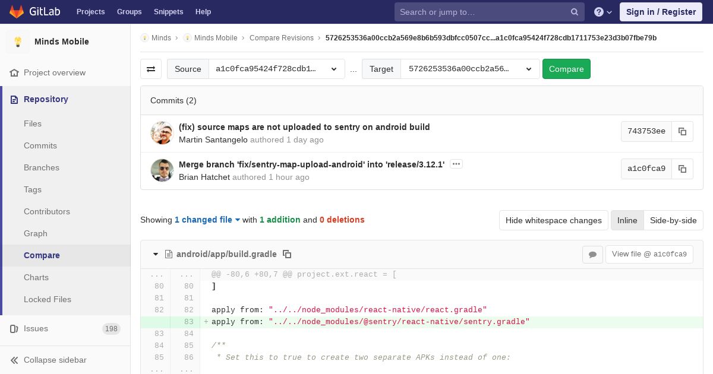Image resolution: width=713 pixels, height=374 pixels.
Task: Click the magnifier search icon
Action: point(575,12)
